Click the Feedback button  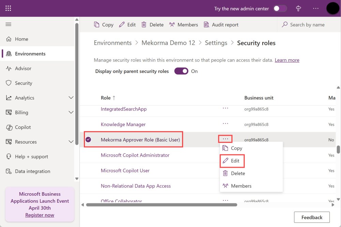tap(312, 217)
